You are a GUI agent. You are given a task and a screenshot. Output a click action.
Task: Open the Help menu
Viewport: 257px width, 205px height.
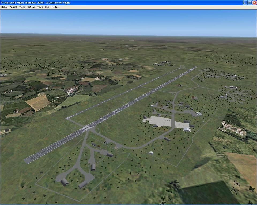pyautogui.click(x=47, y=7)
